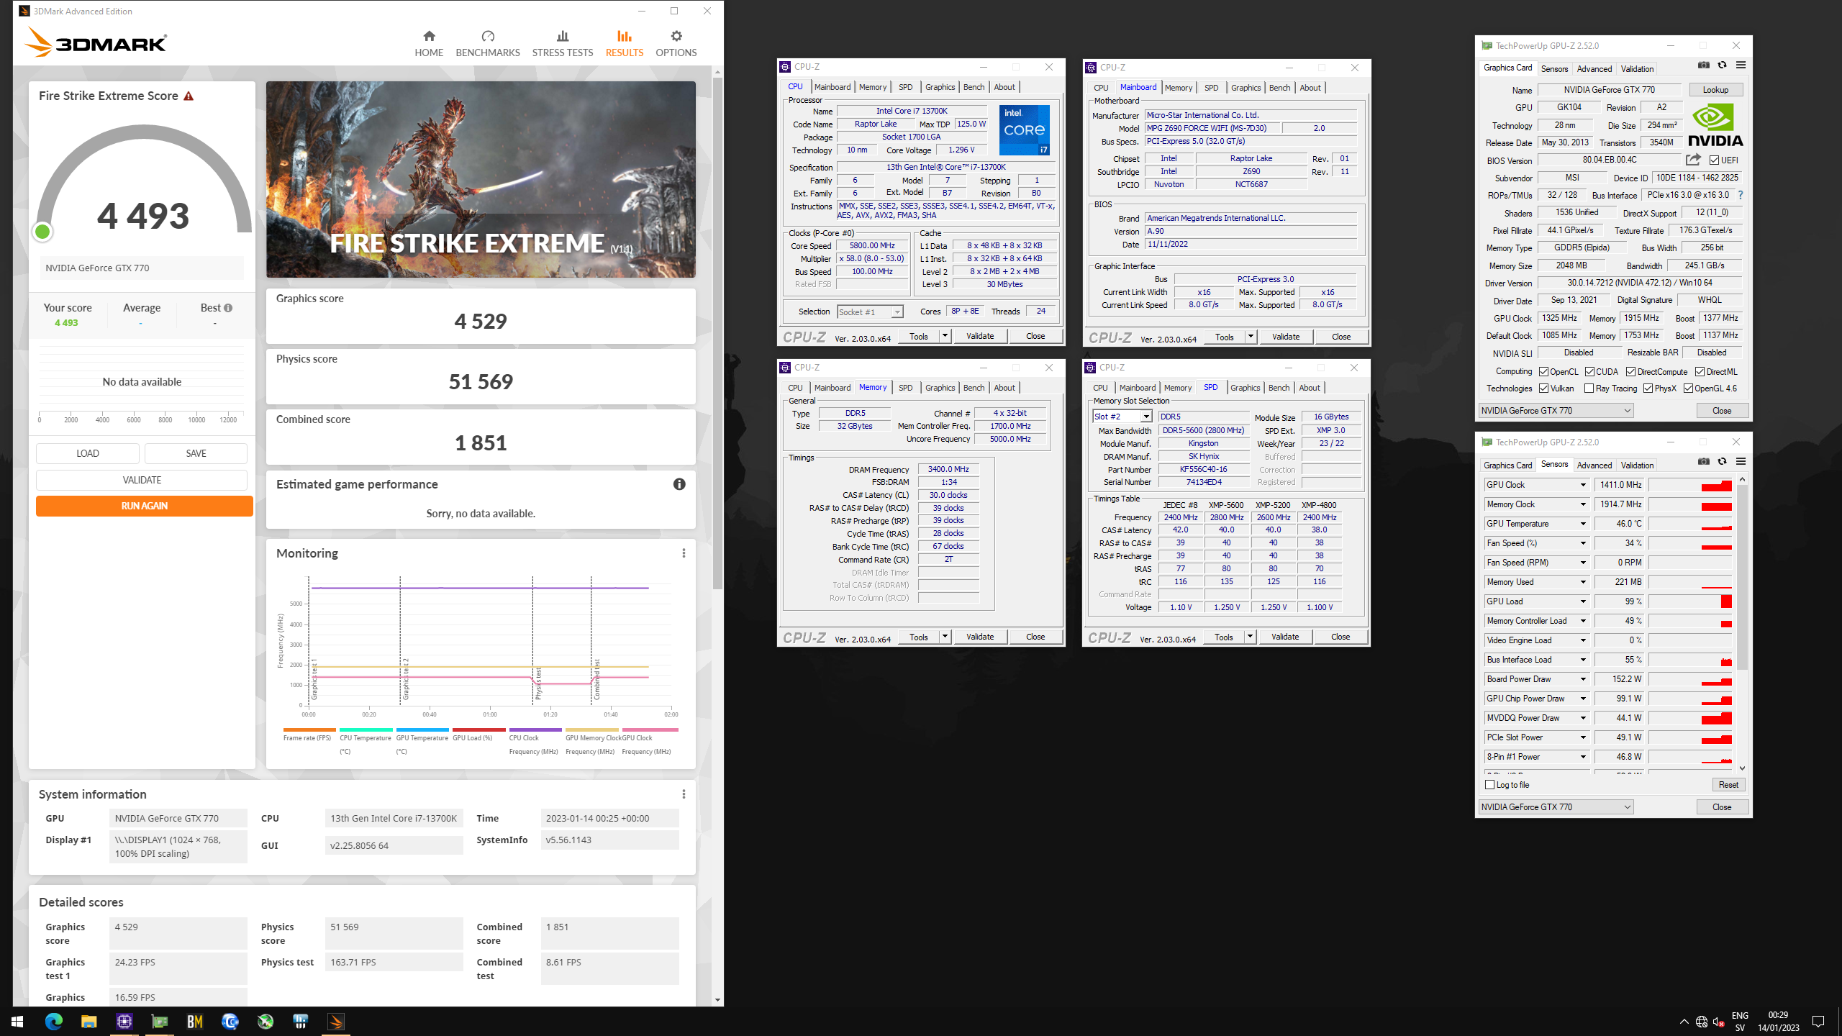
Task: Open the Monitoring panel three-dot menu
Action: click(684, 553)
